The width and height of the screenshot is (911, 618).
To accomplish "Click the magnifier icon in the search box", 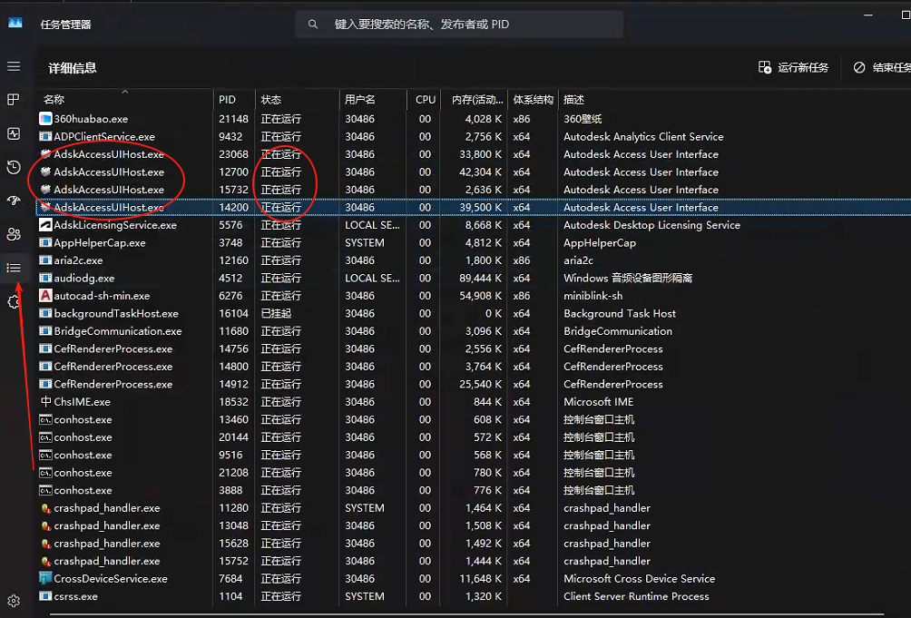I will (x=312, y=25).
